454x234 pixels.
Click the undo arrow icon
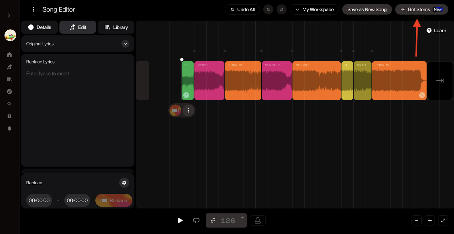[x=268, y=9]
